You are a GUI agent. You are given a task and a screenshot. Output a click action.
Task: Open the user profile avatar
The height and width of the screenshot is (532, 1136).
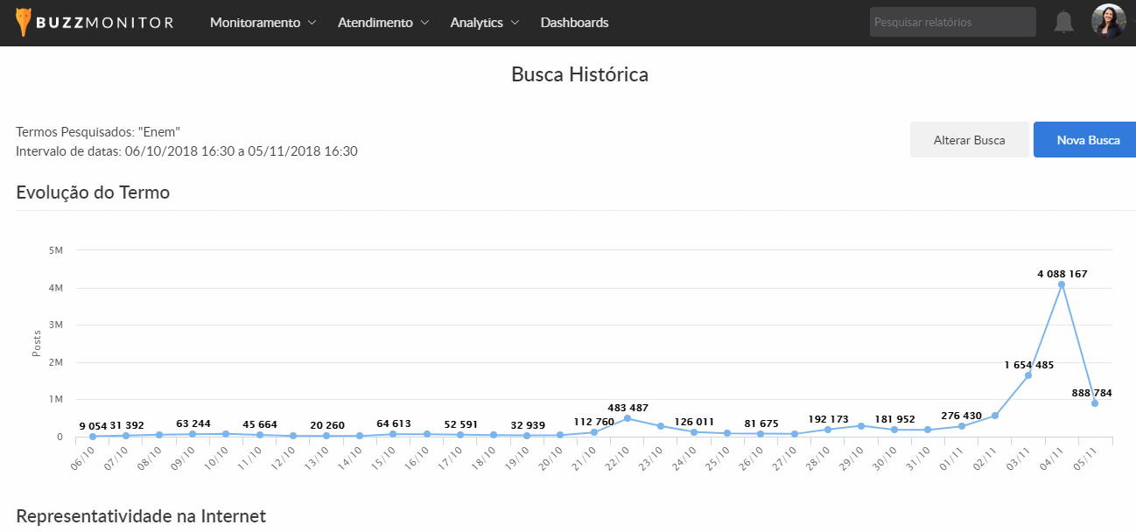point(1108,22)
